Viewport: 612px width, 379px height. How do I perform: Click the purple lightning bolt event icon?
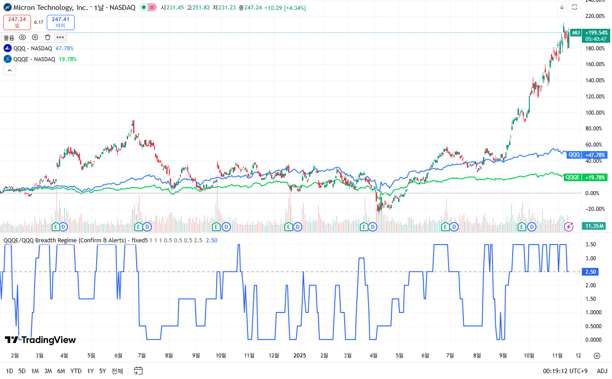569,226
